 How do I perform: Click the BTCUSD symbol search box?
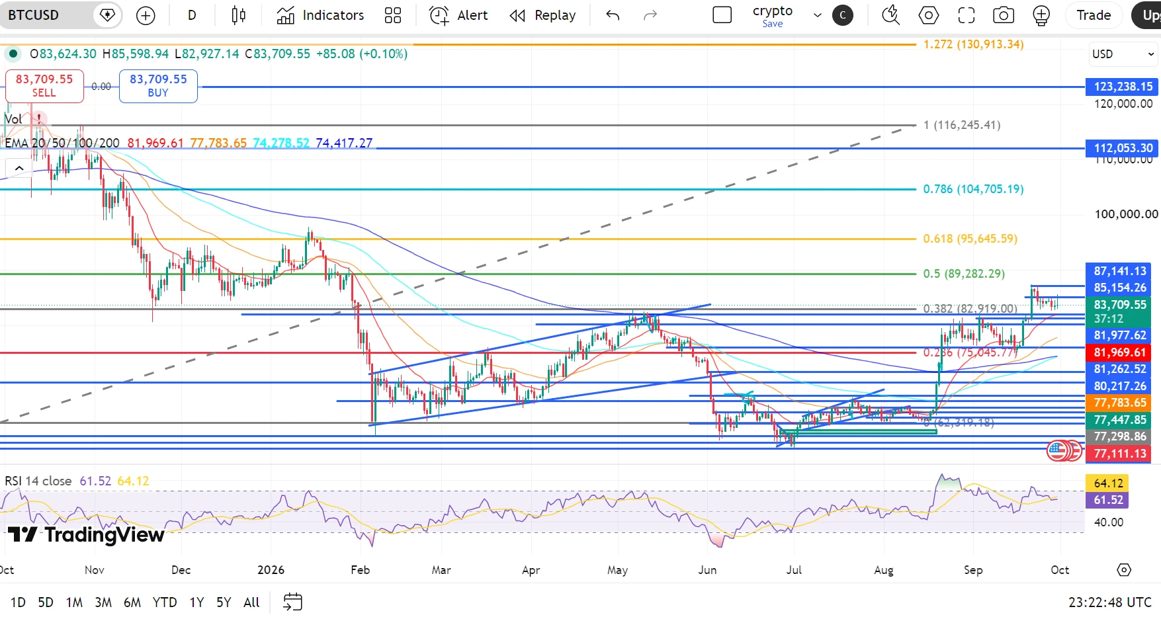46,15
